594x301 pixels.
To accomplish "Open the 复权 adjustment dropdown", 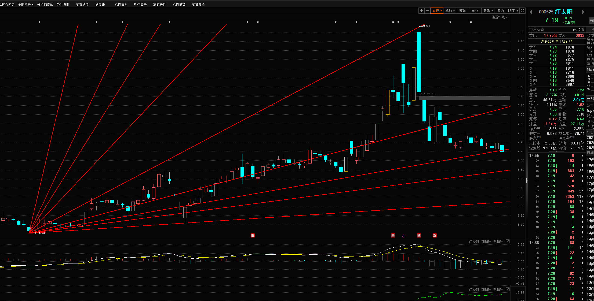I will (x=437, y=11).
